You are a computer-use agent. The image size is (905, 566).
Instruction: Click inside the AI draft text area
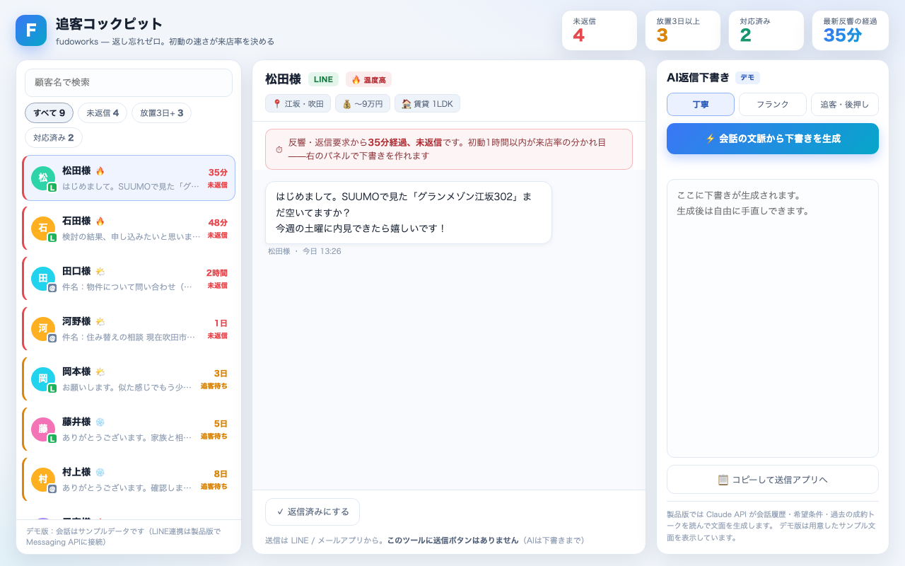click(773, 318)
